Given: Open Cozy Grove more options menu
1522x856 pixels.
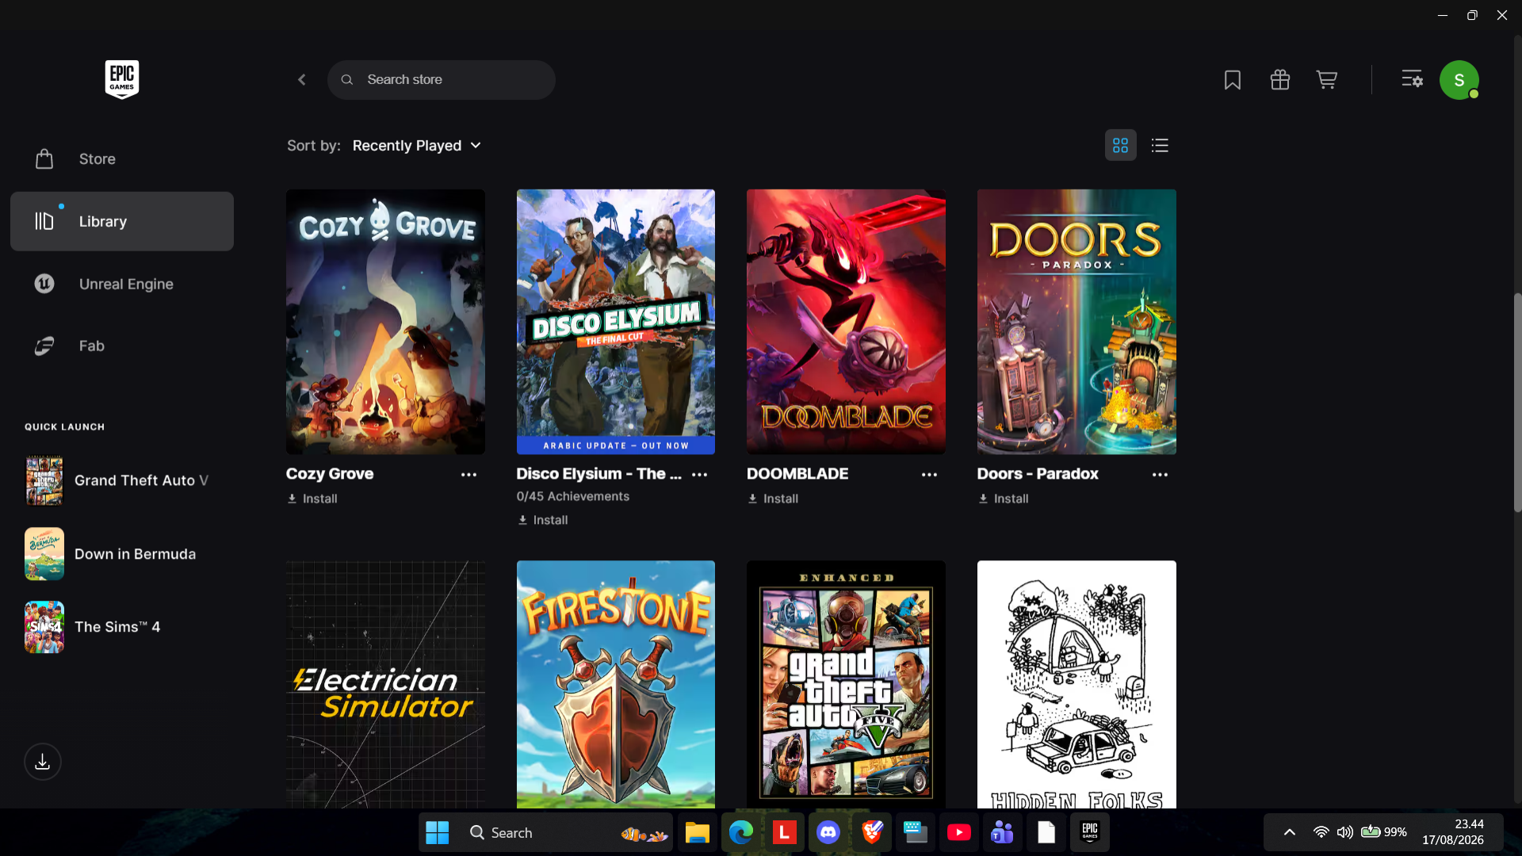Looking at the screenshot, I should (x=469, y=475).
